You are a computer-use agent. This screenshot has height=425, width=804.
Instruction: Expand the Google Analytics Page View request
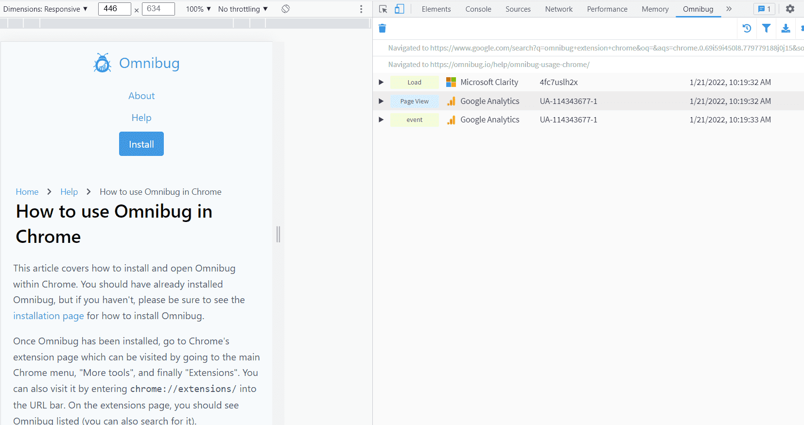pyautogui.click(x=381, y=101)
